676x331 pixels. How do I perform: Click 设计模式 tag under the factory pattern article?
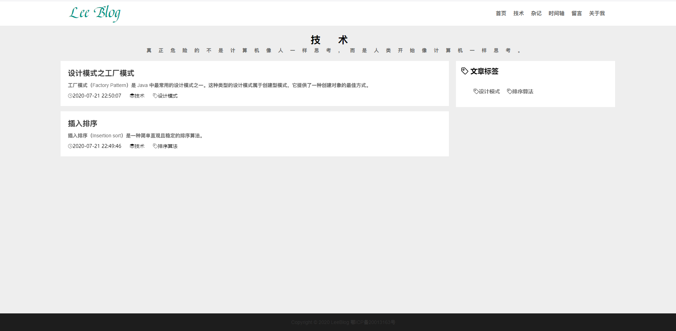click(x=165, y=96)
